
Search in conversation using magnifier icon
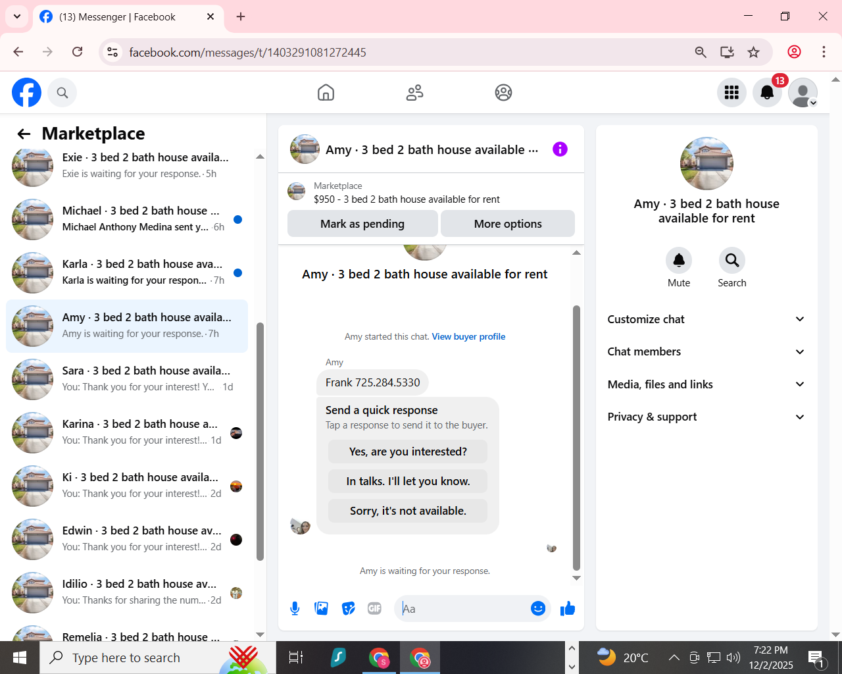[x=731, y=261]
